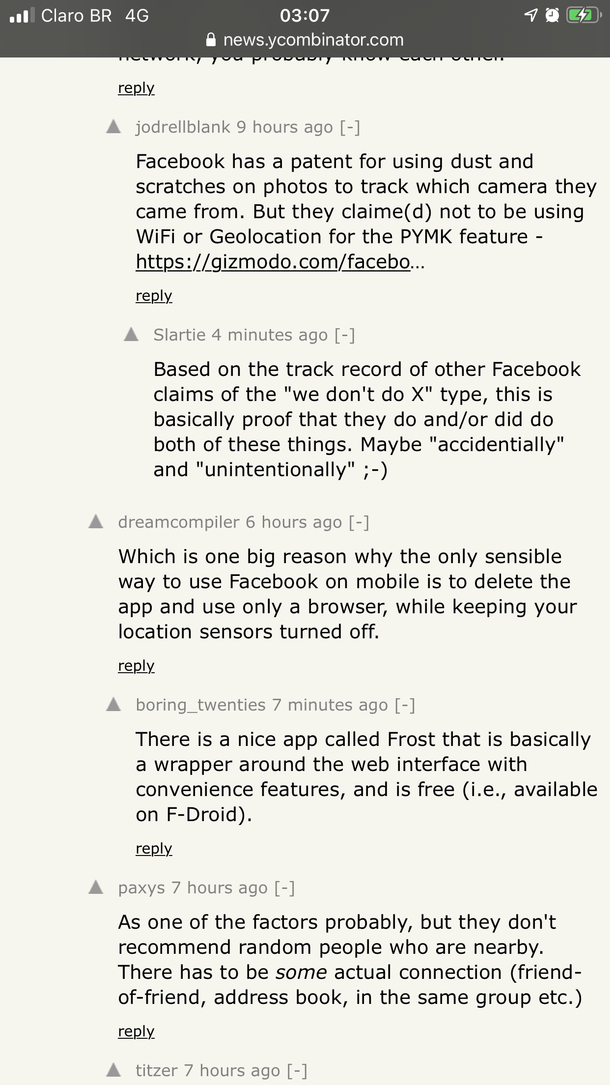Open jodrellblank's user profile

(183, 127)
